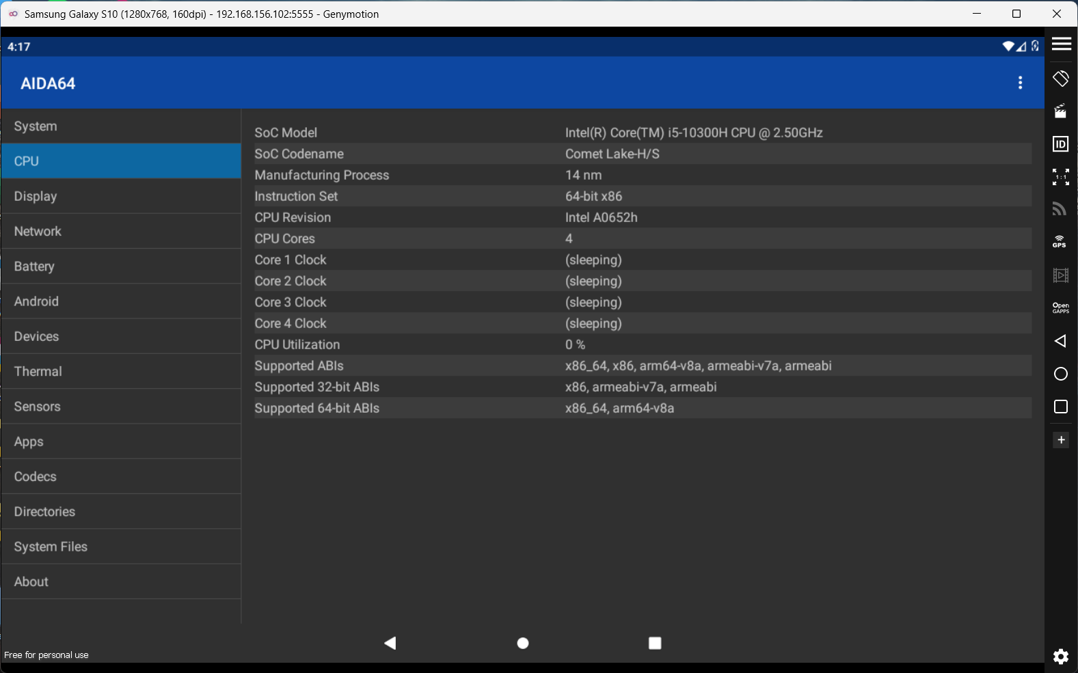Maximize the Genymotion window
Image resolution: width=1078 pixels, height=673 pixels.
pos(1016,14)
